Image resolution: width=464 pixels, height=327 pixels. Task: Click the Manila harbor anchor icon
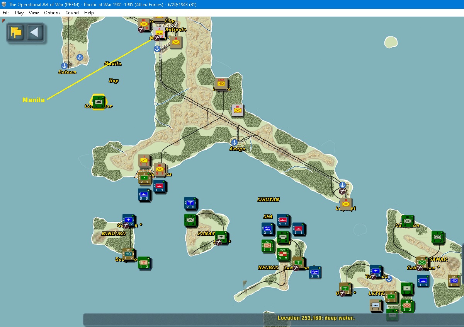coord(157,49)
